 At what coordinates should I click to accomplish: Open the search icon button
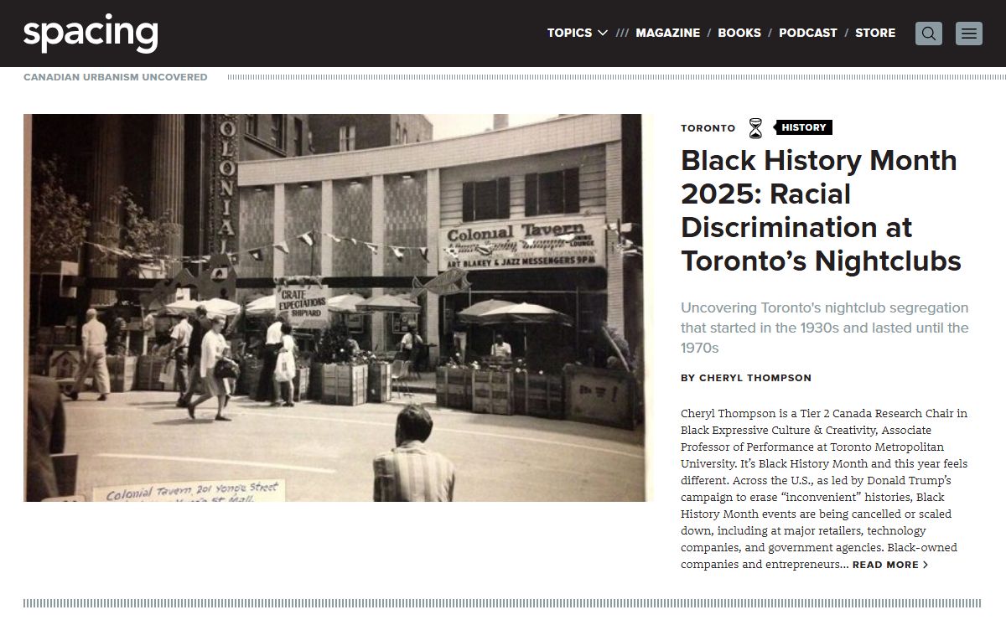(x=929, y=34)
